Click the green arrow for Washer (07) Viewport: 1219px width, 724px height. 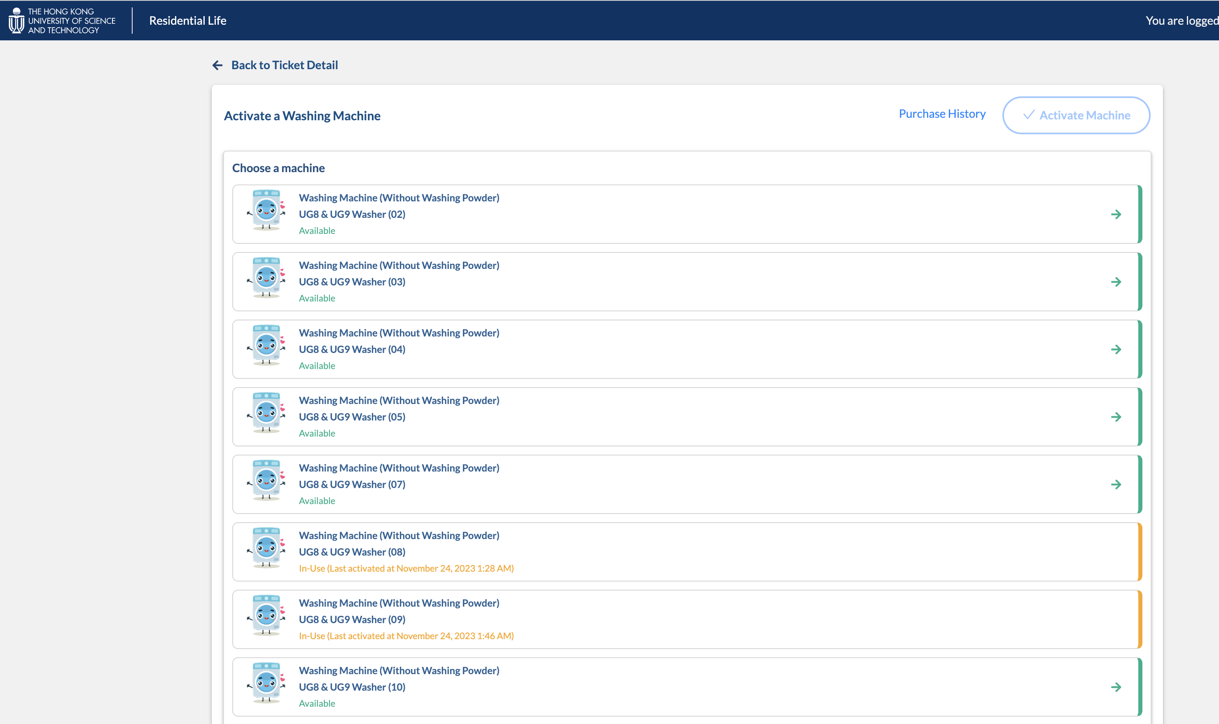click(1117, 484)
